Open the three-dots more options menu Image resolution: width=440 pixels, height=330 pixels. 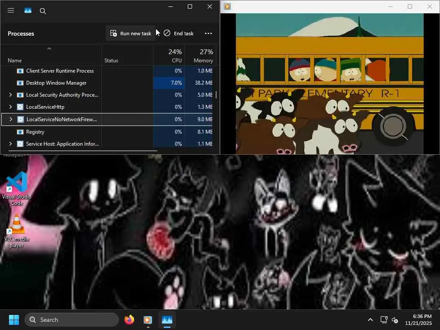(208, 34)
